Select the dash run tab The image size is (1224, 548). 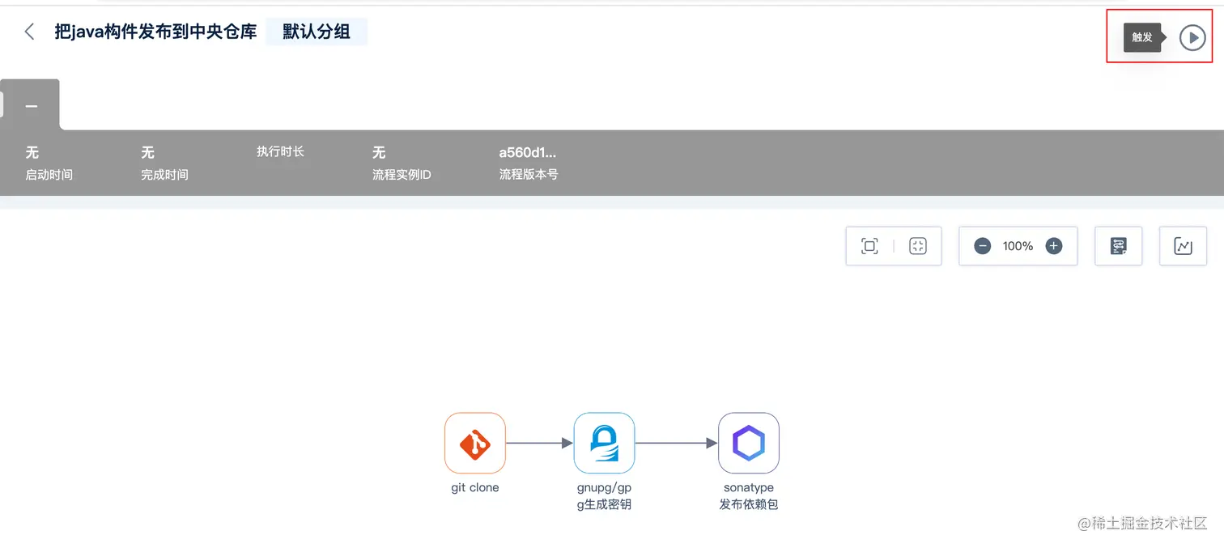pos(31,105)
